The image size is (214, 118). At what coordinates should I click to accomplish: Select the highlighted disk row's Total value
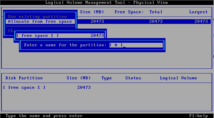(156, 22)
